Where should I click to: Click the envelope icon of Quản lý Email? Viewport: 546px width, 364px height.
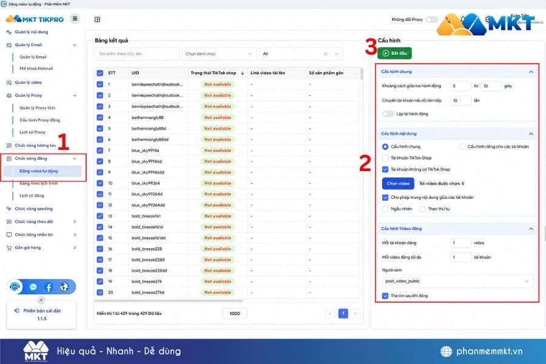click(9, 45)
